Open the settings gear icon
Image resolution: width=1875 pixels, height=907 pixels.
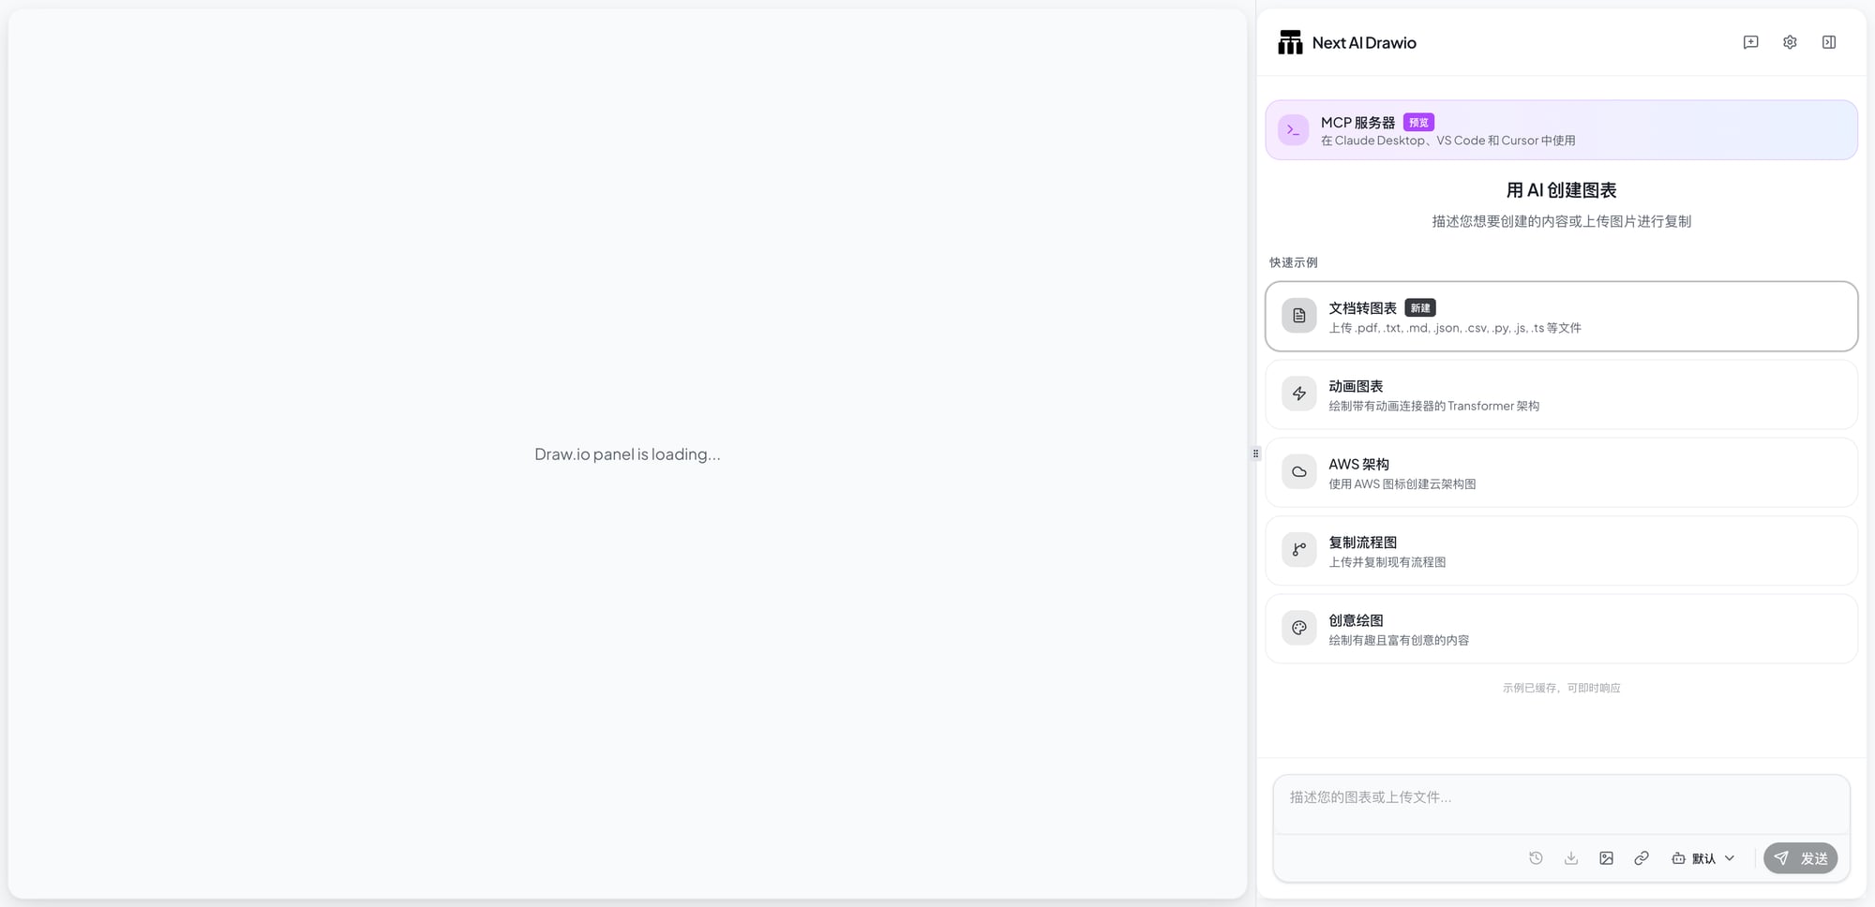coord(1789,41)
